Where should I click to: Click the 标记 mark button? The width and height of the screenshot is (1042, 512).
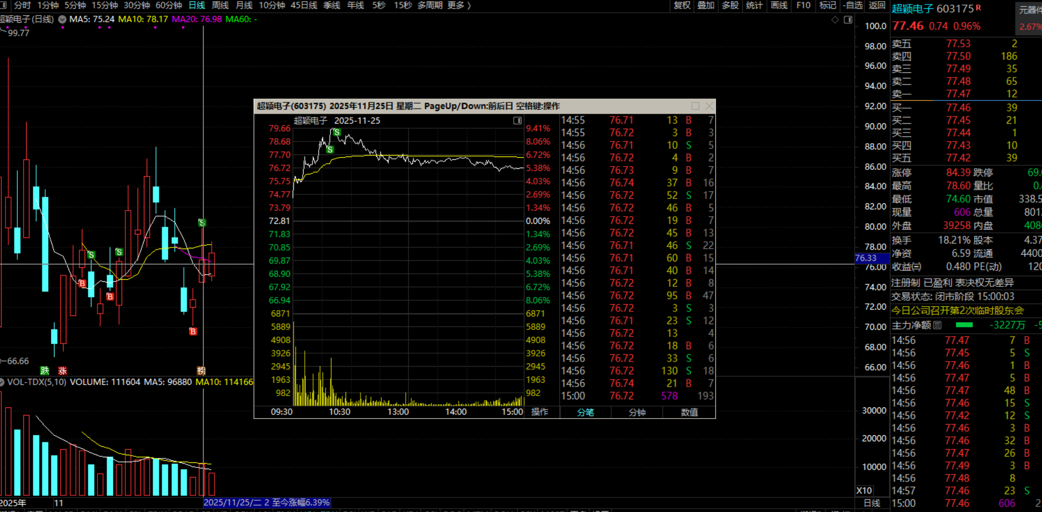(x=827, y=5)
